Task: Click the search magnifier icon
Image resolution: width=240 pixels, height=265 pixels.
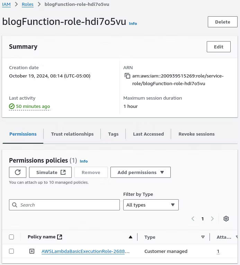Action: (x=15, y=205)
